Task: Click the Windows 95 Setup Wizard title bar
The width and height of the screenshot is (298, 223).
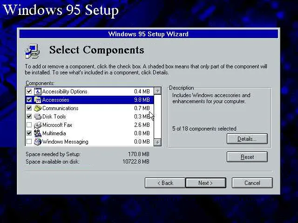Action: (x=149, y=34)
